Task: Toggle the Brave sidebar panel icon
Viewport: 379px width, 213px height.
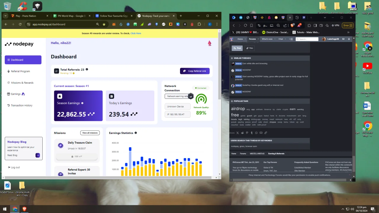Action: click(315, 25)
